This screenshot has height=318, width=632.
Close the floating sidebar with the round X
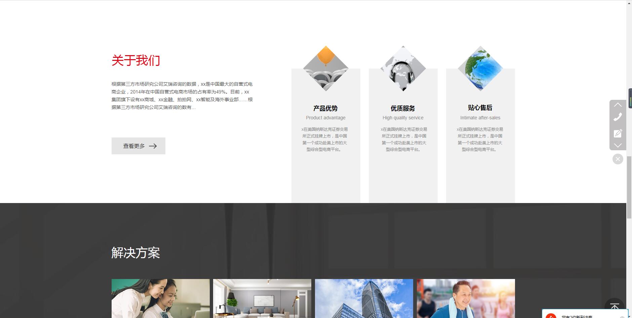click(x=618, y=159)
